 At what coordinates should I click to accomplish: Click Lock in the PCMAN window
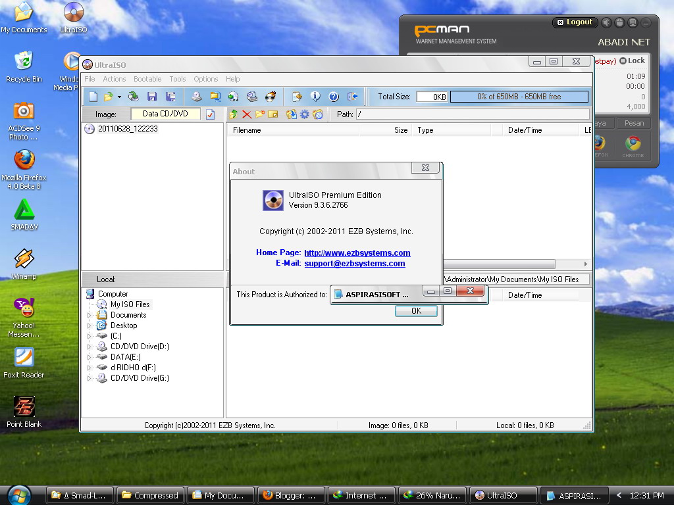pos(633,60)
